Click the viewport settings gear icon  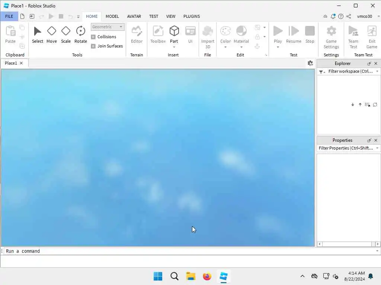310,63
